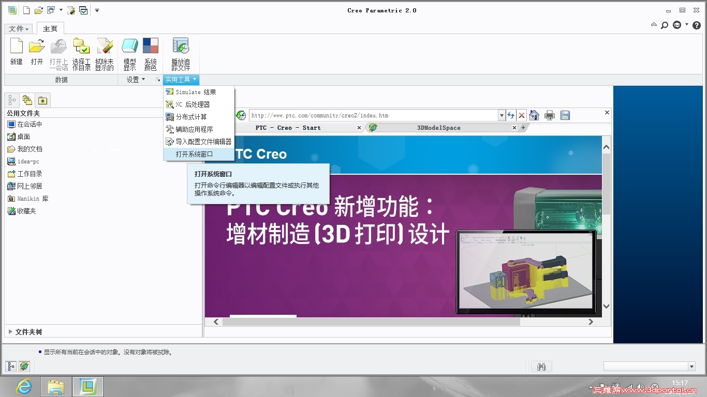Switch to 3DModelSpace browser tab

(438, 128)
